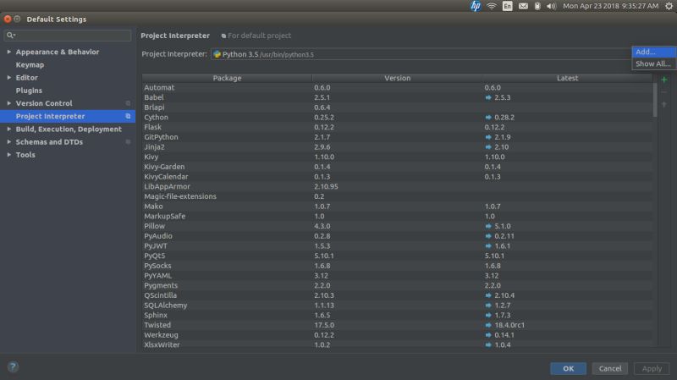Click the HP system tray icon

point(476,6)
